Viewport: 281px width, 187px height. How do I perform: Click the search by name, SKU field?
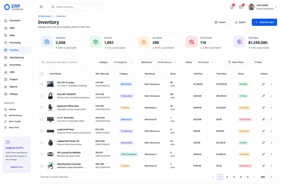pos(66,62)
